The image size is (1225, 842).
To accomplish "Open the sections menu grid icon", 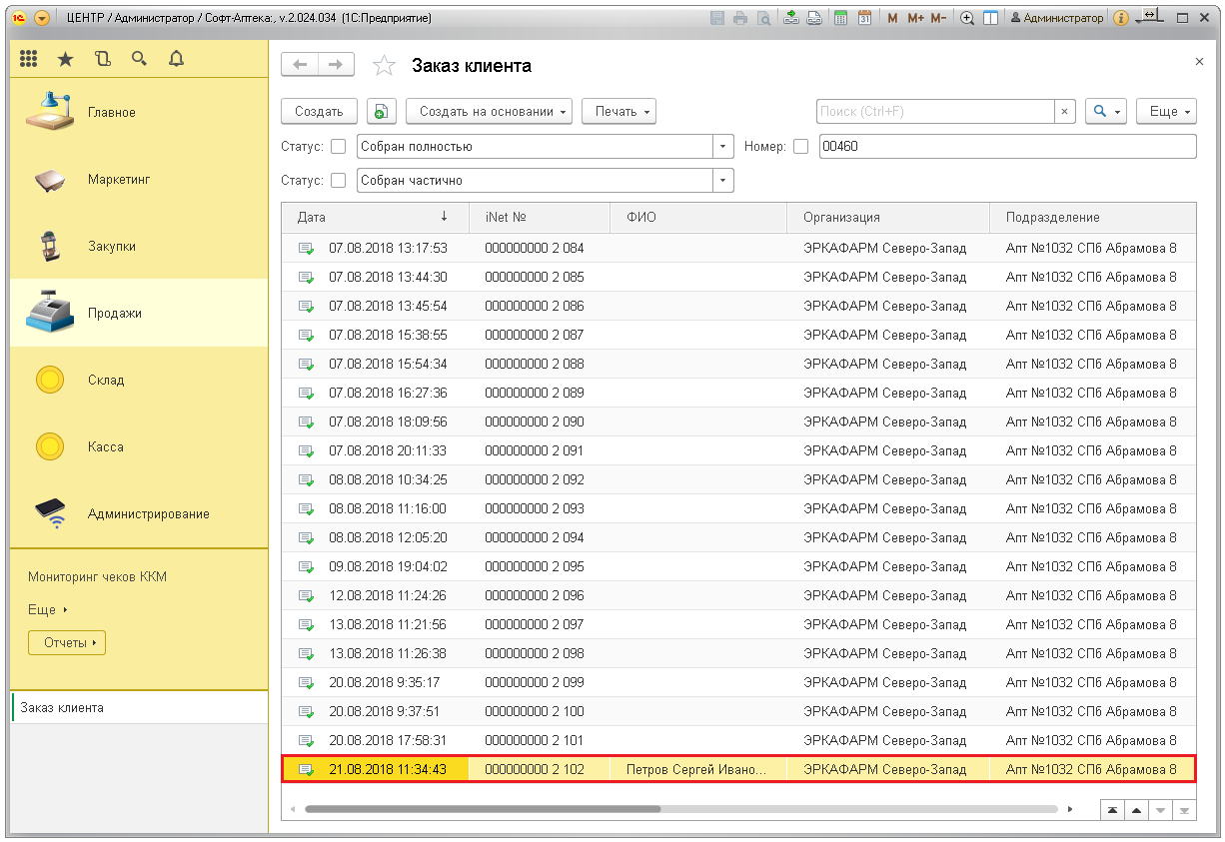I will 29,59.
